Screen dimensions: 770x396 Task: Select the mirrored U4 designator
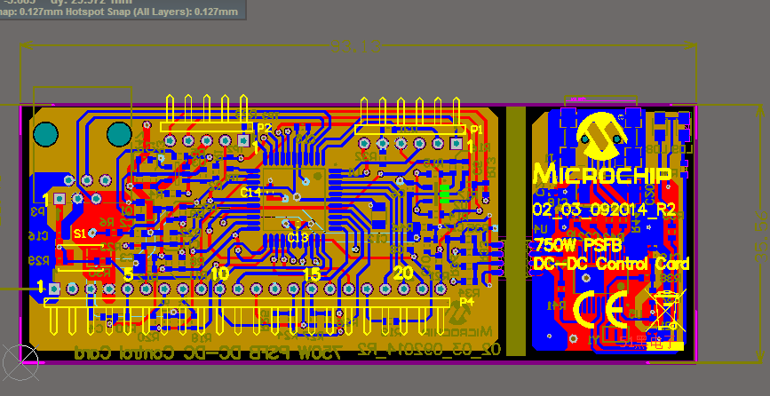[x=540, y=228]
